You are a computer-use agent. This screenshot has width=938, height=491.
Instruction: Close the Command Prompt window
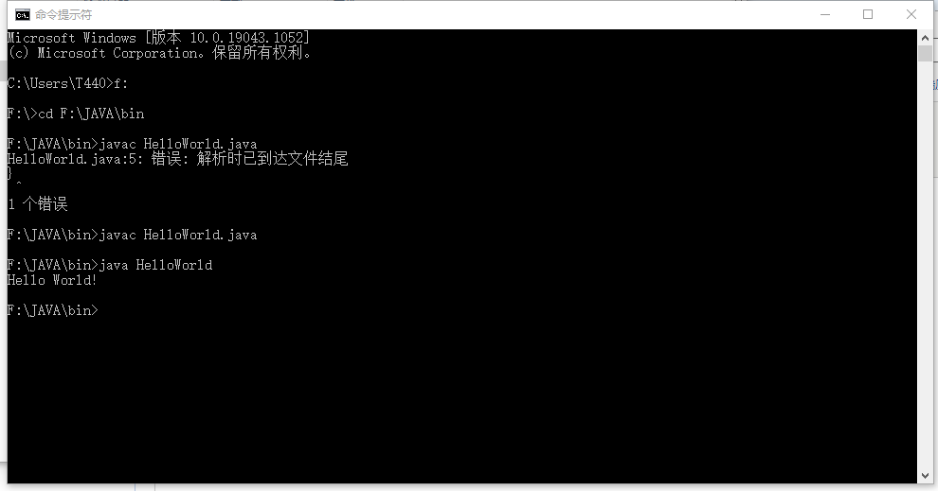(x=911, y=14)
